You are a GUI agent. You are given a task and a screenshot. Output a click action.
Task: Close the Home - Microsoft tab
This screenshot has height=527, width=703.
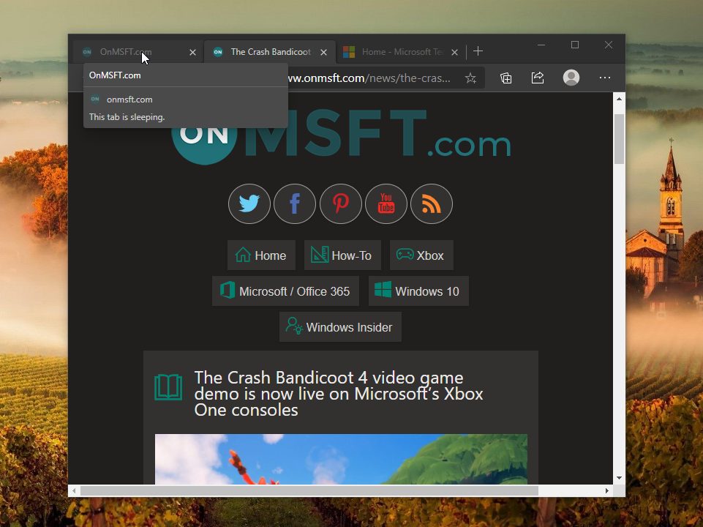(454, 53)
